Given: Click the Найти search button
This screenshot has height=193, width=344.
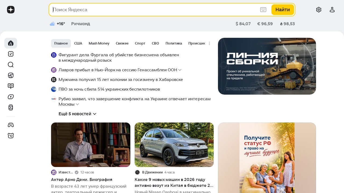Looking at the screenshot, I should tap(283, 10).
